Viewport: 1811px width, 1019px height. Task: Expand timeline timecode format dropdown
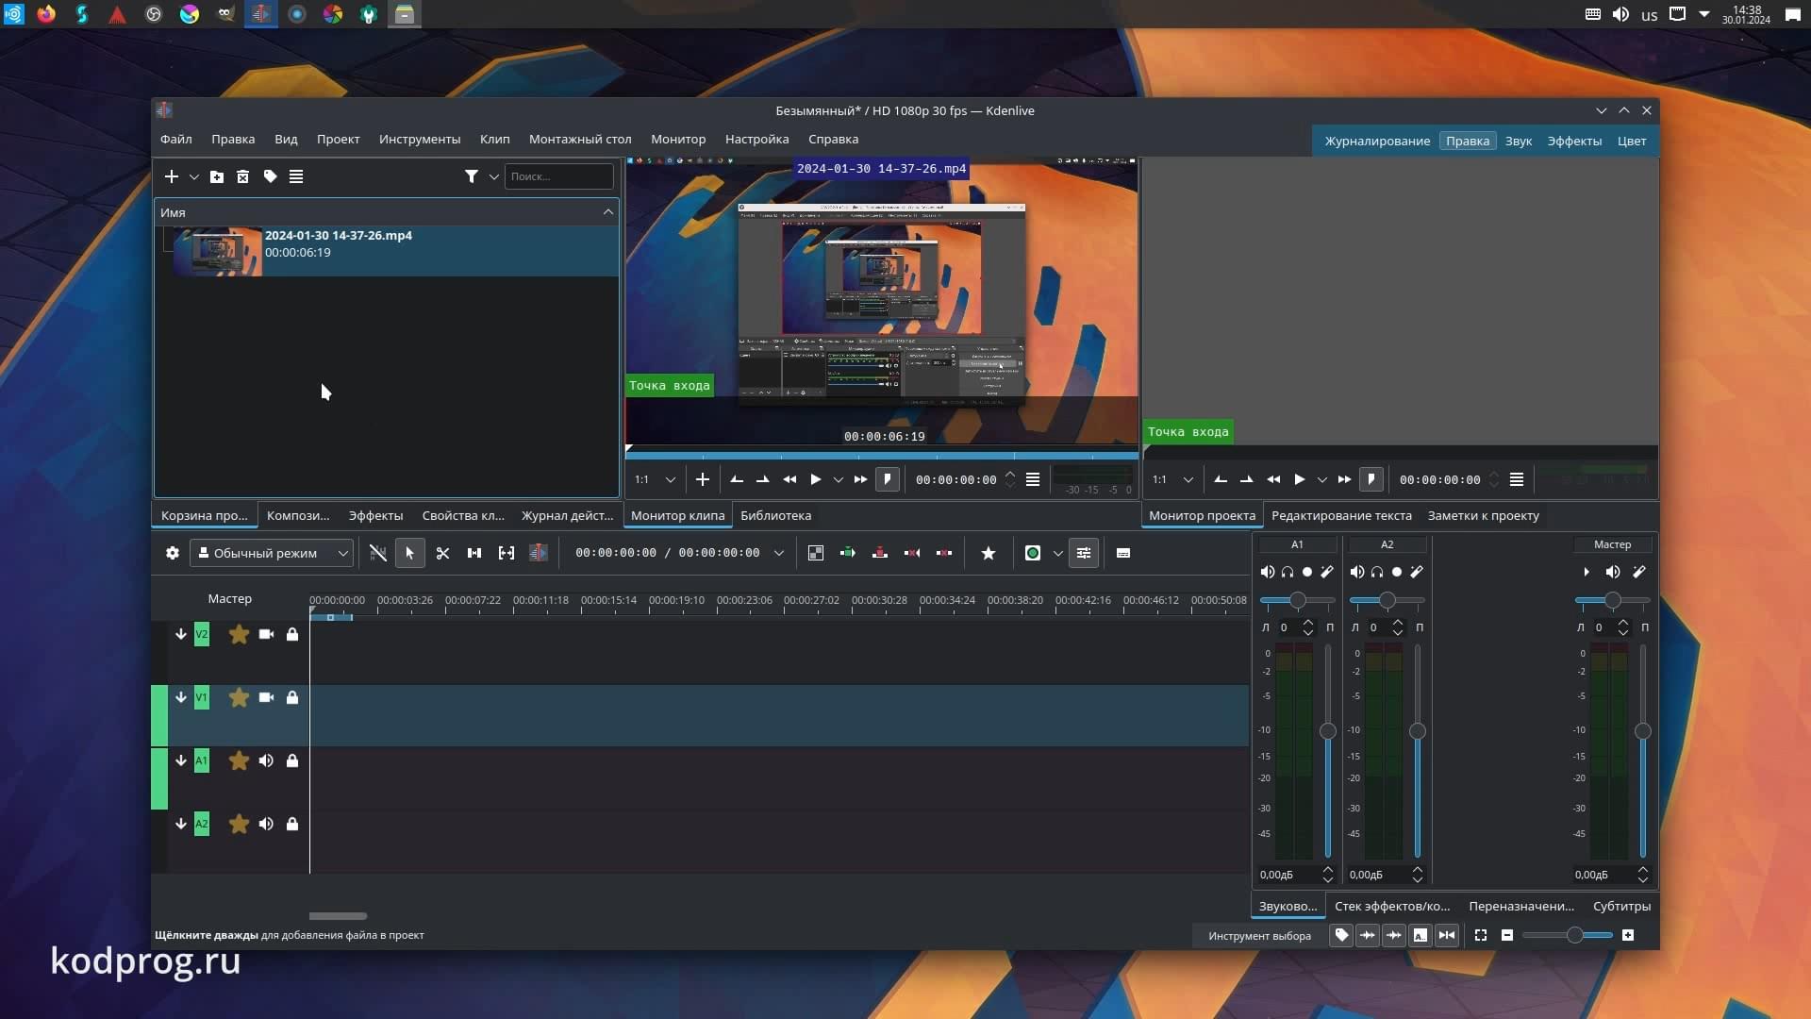point(779,554)
